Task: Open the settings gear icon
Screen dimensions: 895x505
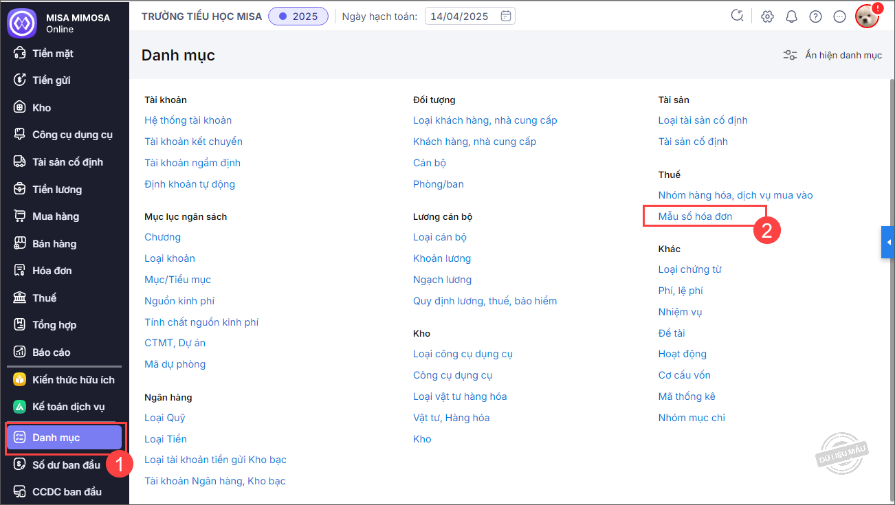Action: point(768,16)
